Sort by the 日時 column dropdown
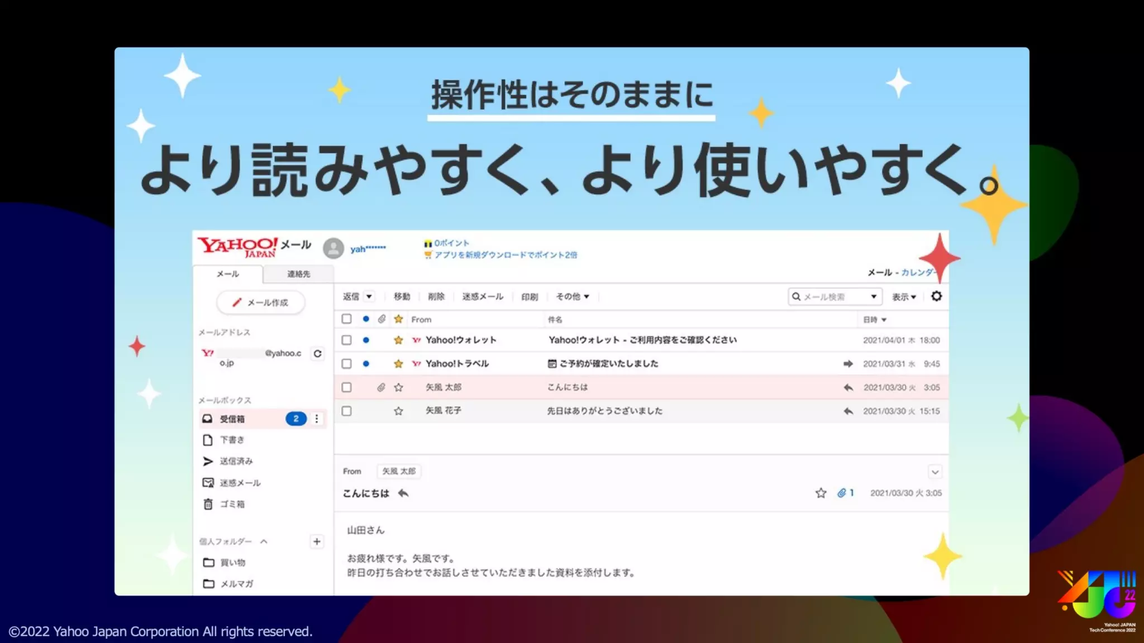This screenshot has width=1144, height=643. pyautogui.click(x=875, y=320)
